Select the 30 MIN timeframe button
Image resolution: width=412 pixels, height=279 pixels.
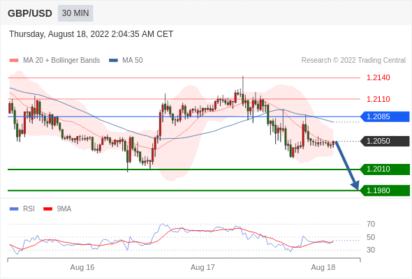click(75, 13)
